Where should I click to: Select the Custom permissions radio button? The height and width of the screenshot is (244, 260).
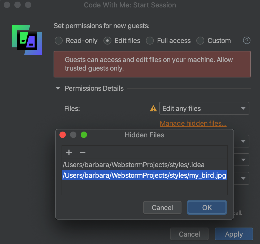point(200,41)
